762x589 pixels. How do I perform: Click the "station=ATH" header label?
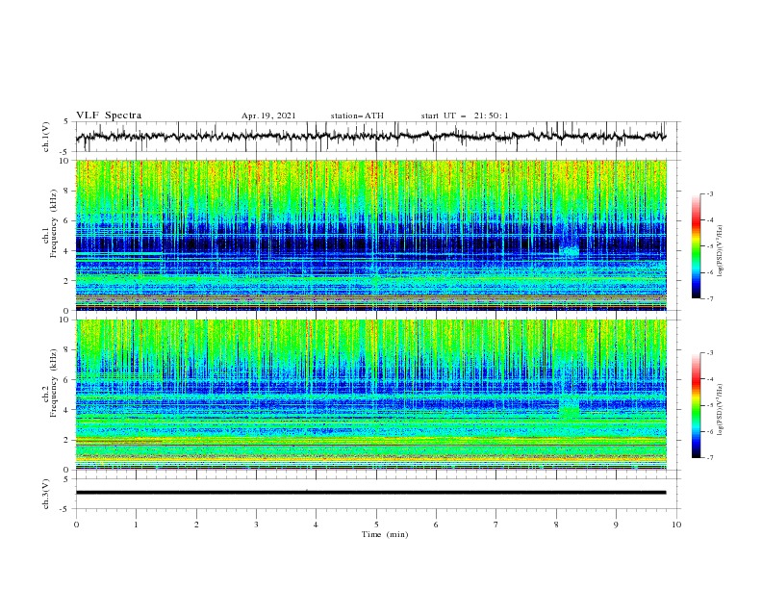[x=357, y=115]
